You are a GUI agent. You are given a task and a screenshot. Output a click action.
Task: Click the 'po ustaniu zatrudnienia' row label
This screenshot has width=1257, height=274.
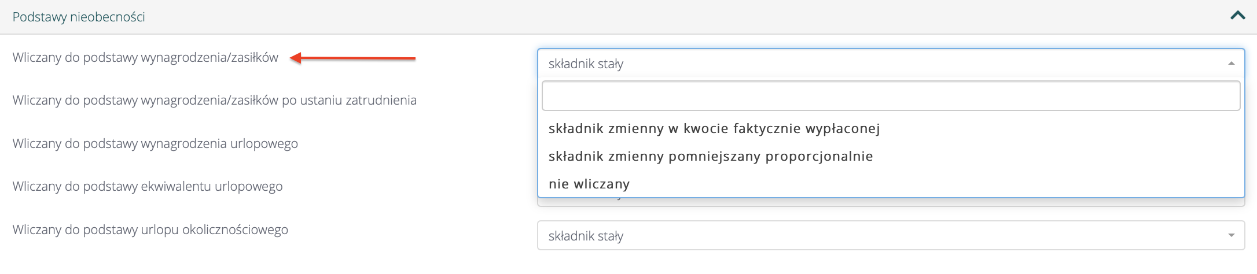pos(214,101)
